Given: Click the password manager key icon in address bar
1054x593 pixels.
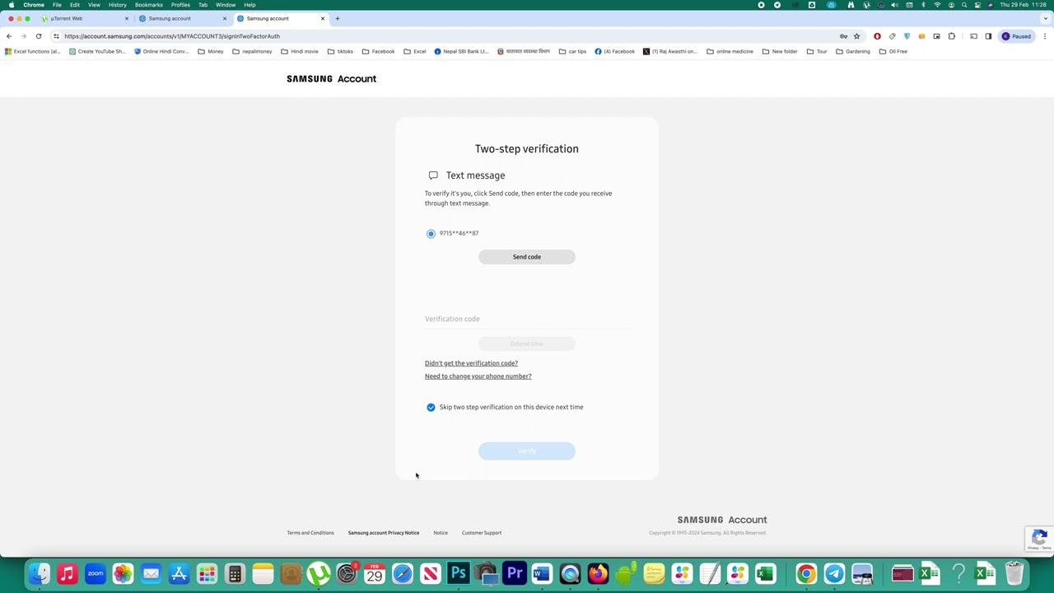Looking at the screenshot, I should (x=844, y=36).
